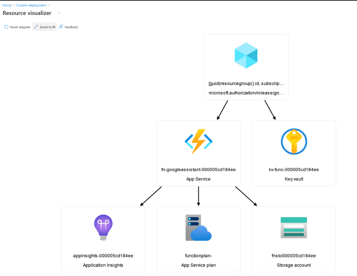Image resolution: width=357 pixels, height=276 pixels.
Task: Select the microsoft.authorization/roleassign node text
Action: coord(246,93)
